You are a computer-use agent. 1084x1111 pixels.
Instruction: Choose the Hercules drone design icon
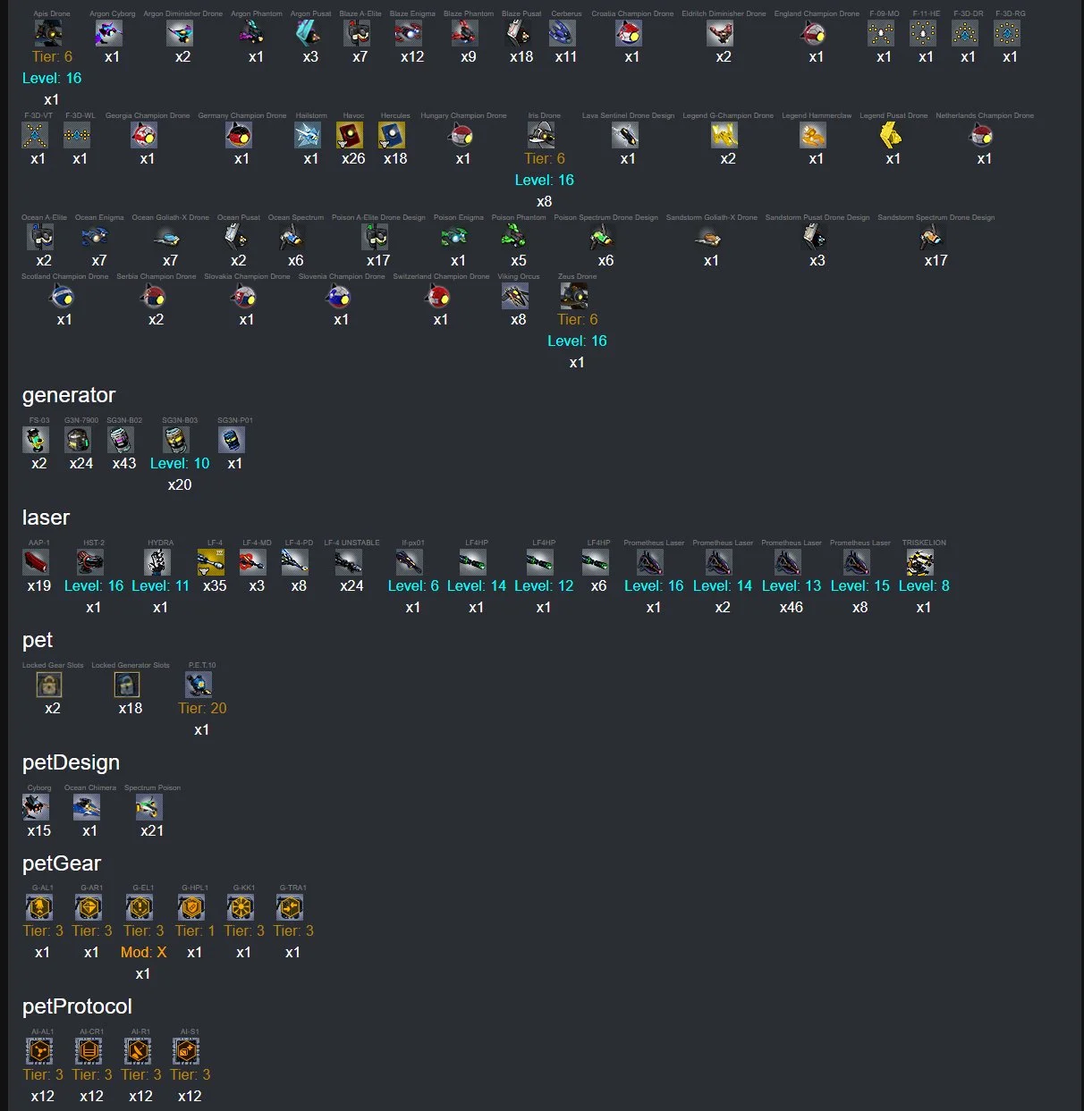393,136
